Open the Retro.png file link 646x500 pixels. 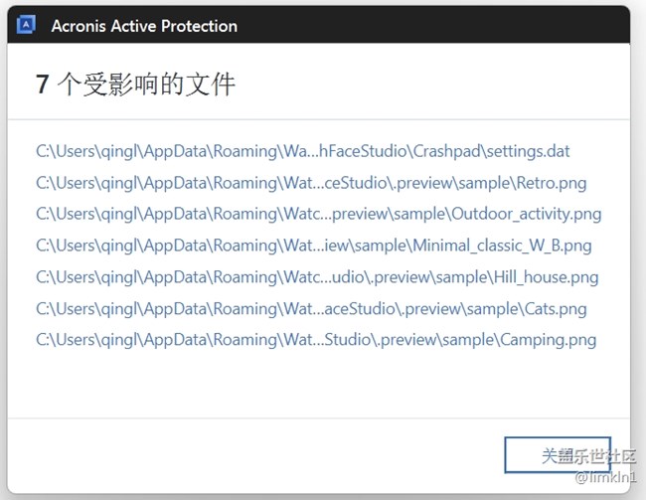point(311,183)
